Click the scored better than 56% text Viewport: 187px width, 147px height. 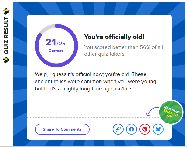coord(124,51)
